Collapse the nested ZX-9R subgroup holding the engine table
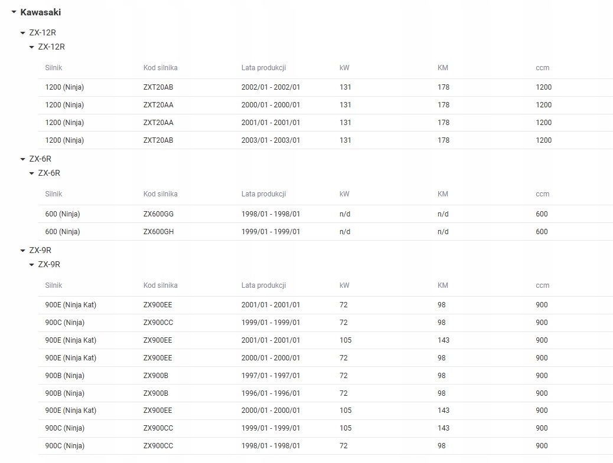The height and width of the screenshot is (463, 613). (x=32, y=264)
